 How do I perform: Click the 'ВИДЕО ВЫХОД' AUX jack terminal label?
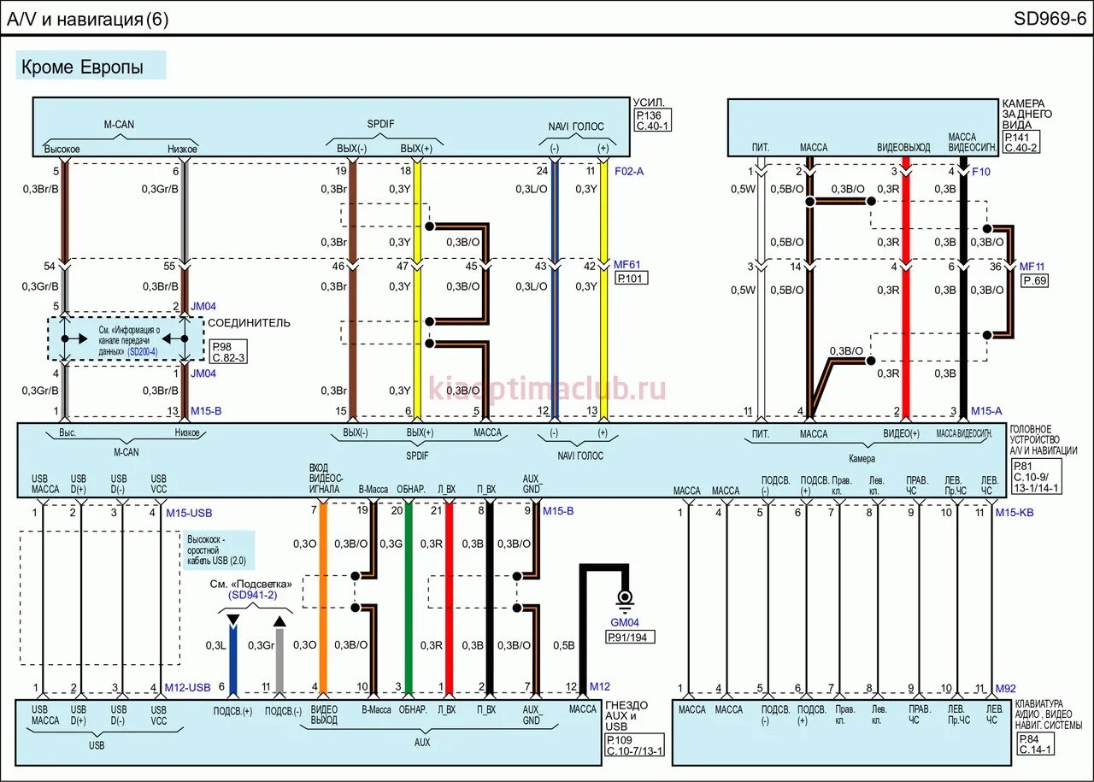[x=324, y=715]
